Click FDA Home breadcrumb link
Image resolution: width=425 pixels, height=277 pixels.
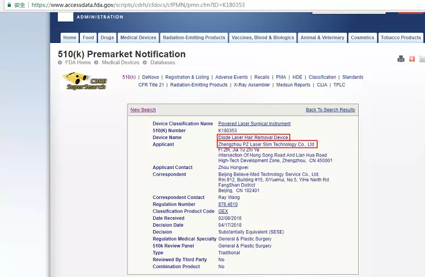pos(78,63)
